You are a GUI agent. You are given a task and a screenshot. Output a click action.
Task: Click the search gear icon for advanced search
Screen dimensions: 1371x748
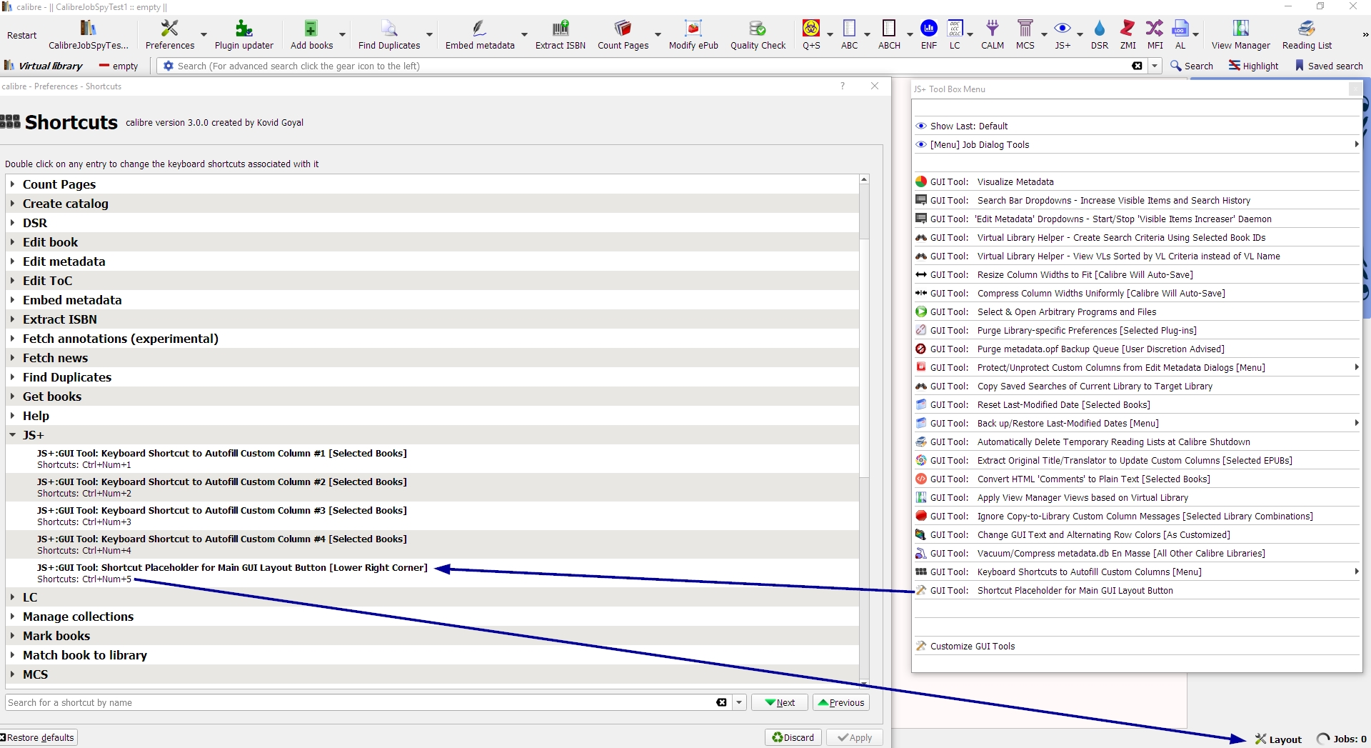coord(169,66)
